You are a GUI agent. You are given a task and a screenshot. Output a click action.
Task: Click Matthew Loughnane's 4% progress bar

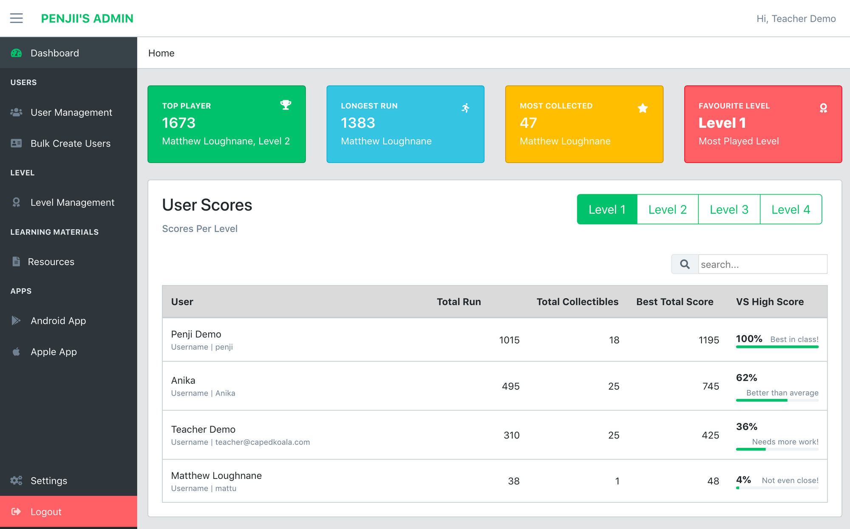tap(777, 488)
